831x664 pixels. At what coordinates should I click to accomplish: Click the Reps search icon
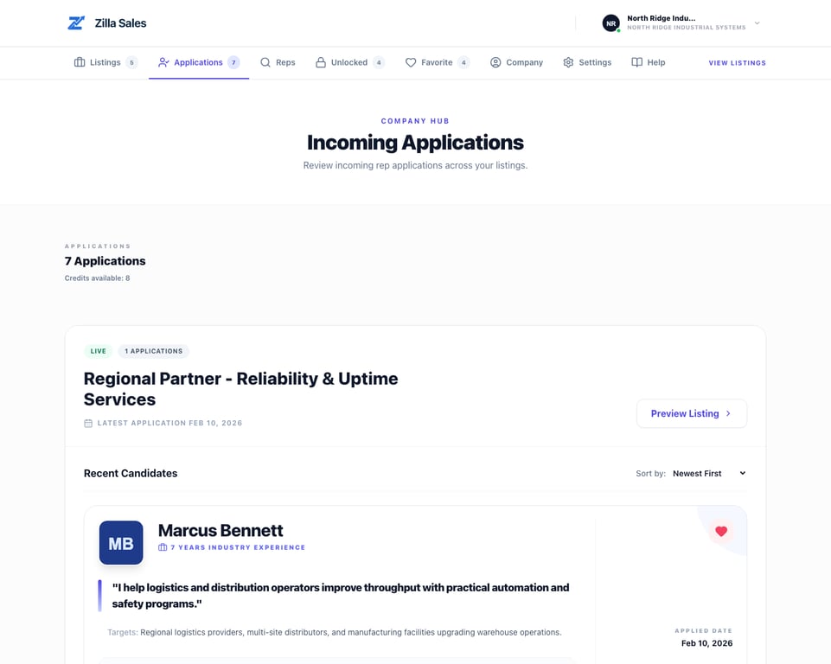(x=265, y=62)
